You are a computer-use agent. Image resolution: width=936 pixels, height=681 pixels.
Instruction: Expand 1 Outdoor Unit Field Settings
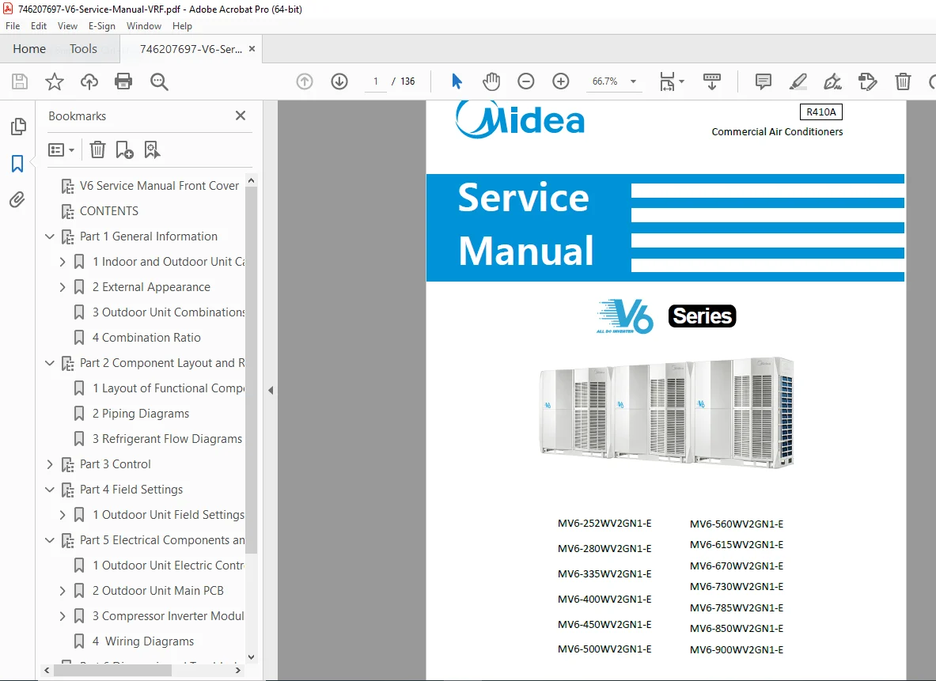pyautogui.click(x=62, y=514)
